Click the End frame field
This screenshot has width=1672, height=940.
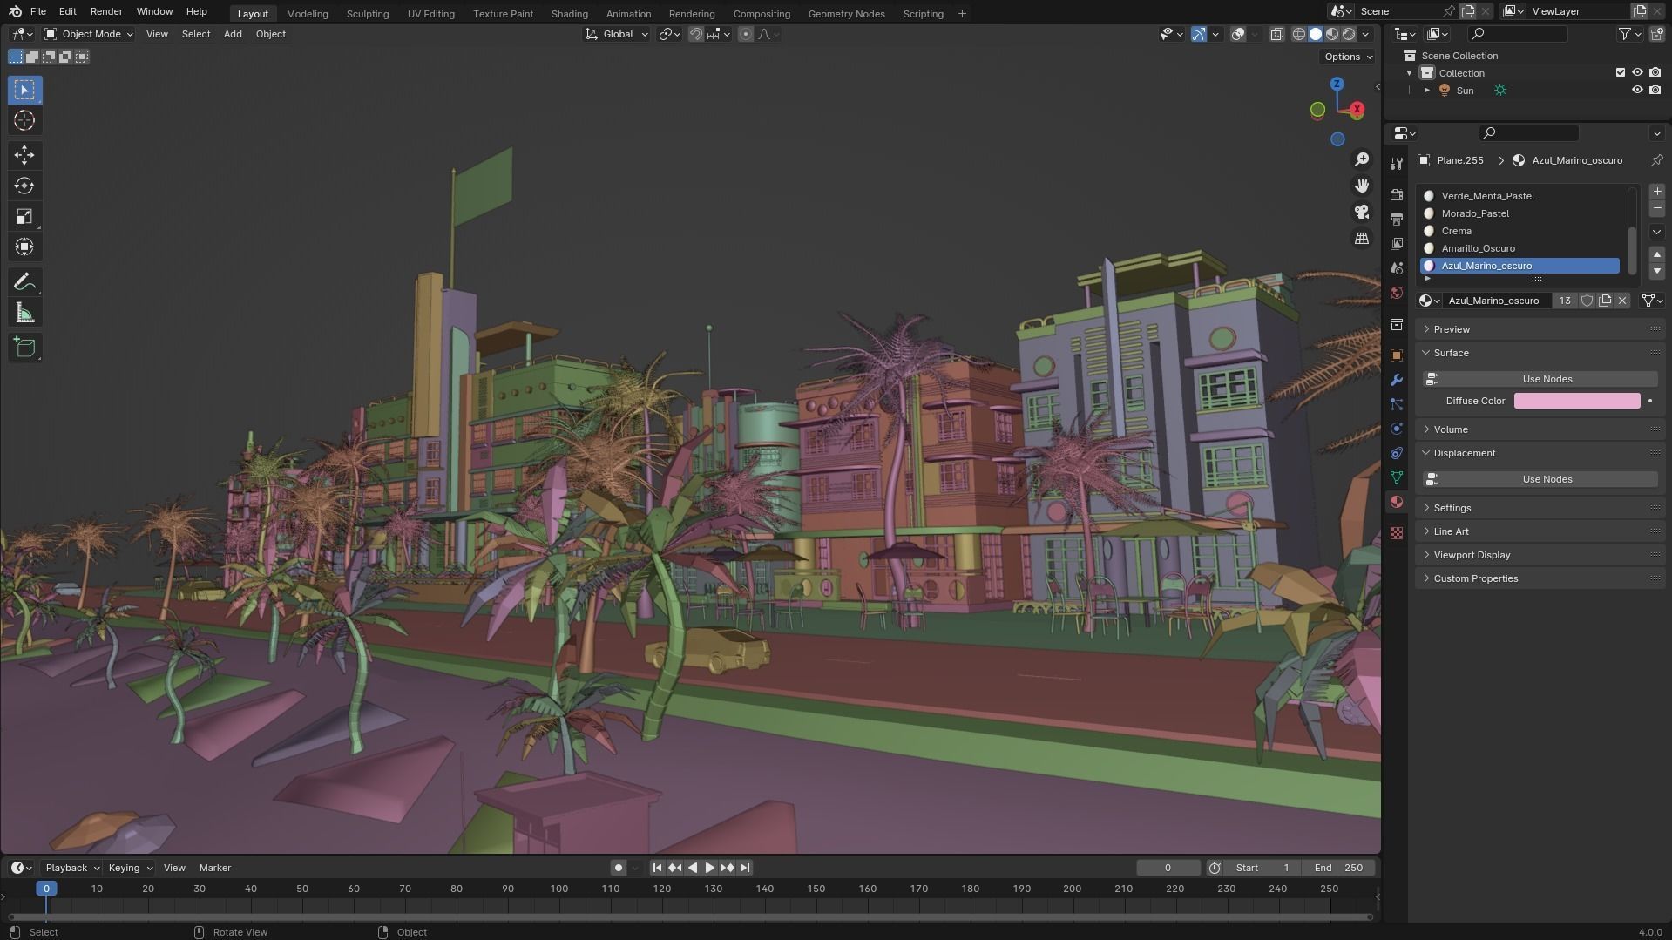1338,868
